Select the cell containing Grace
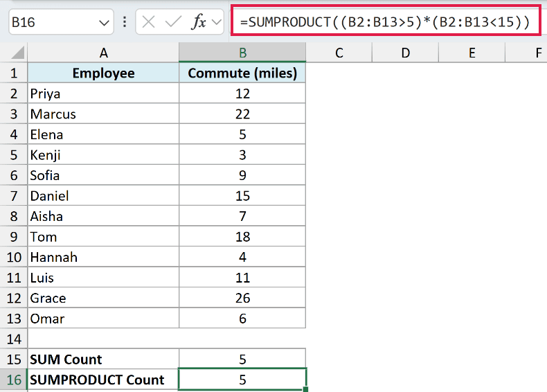Image resolution: width=547 pixels, height=392 pixels. point(103,298)
